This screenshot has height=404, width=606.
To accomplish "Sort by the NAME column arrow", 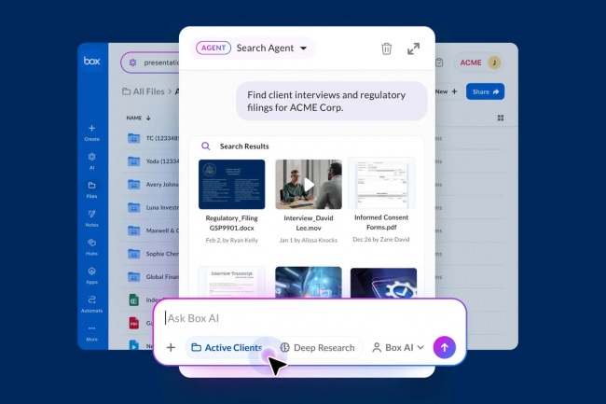I will coord(148,118).
